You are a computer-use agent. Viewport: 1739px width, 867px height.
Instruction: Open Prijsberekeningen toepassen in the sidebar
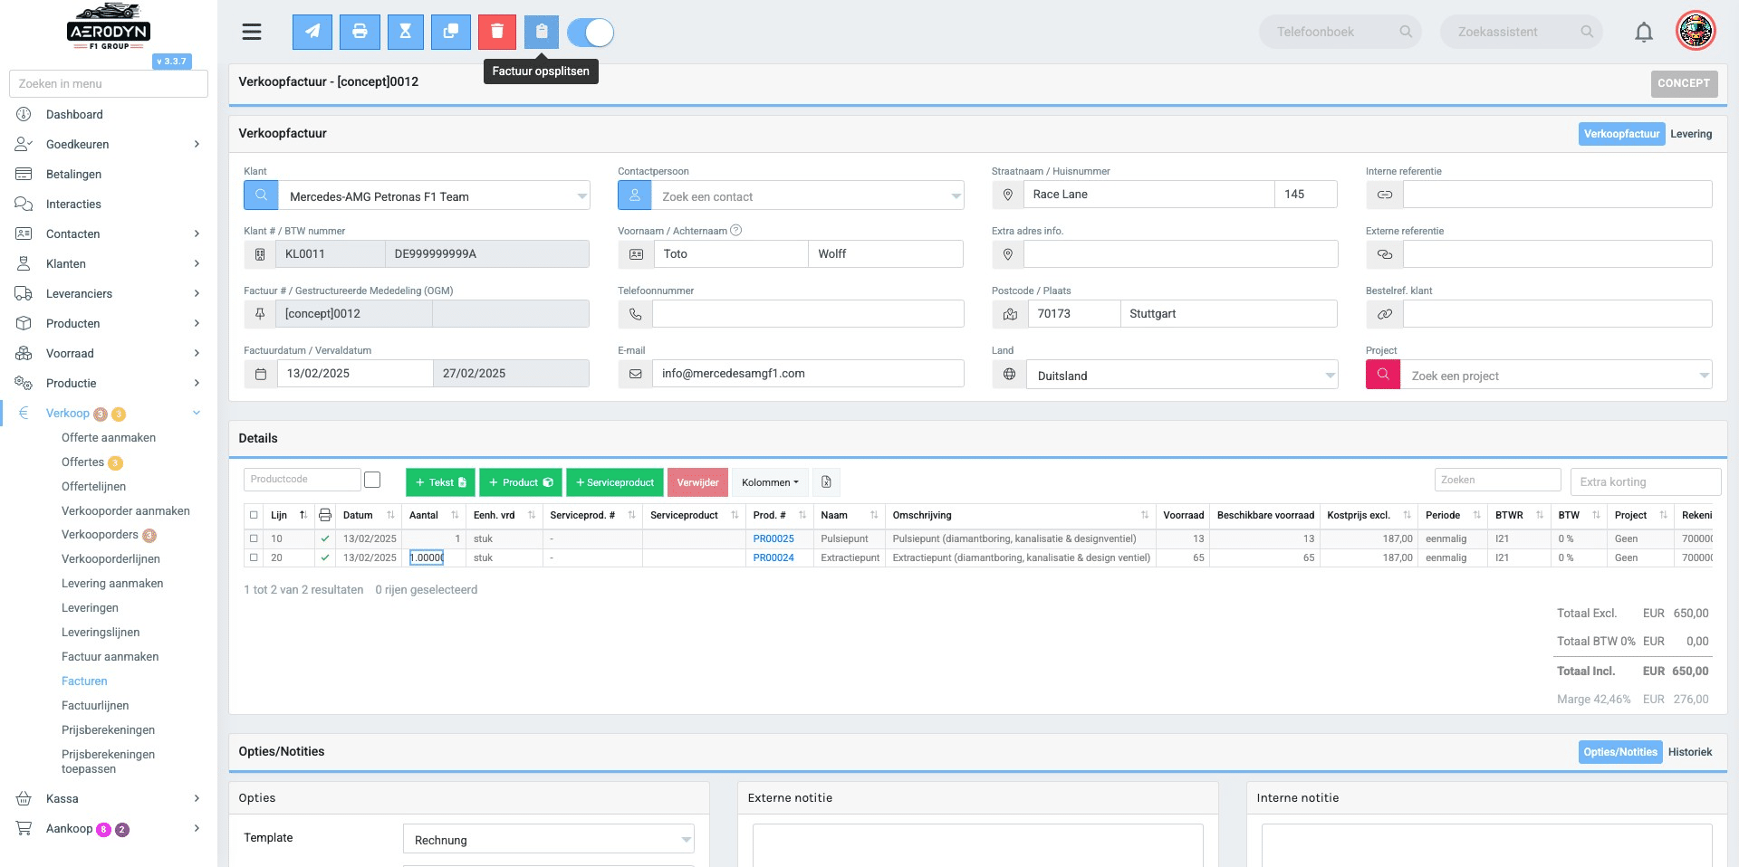coord(108,761)
